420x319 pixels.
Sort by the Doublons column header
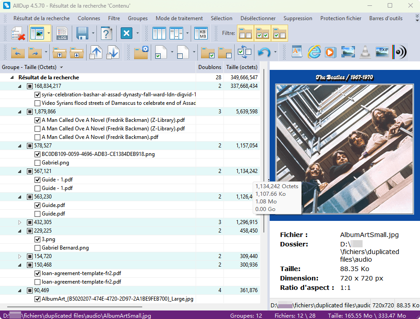click(x=210, y=67)
